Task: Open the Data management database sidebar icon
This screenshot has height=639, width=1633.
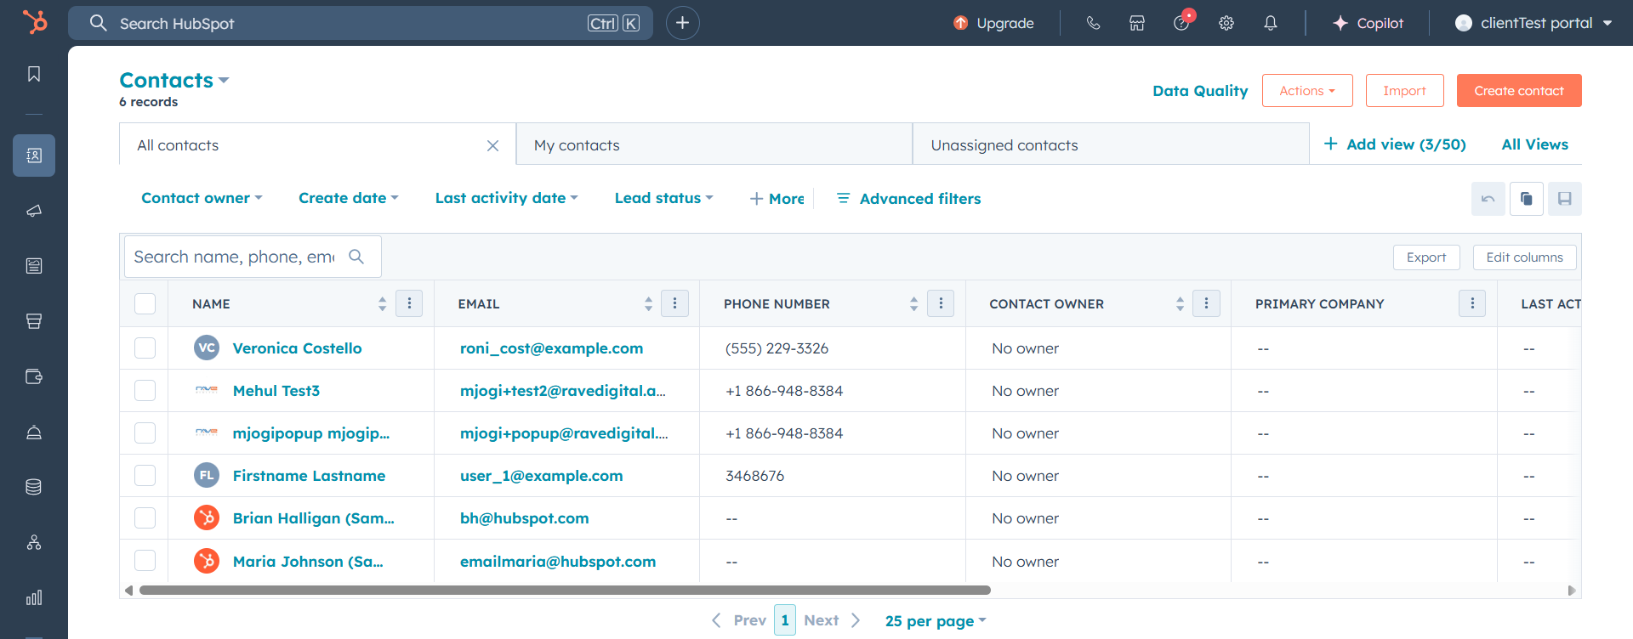Action: point(34,487)
